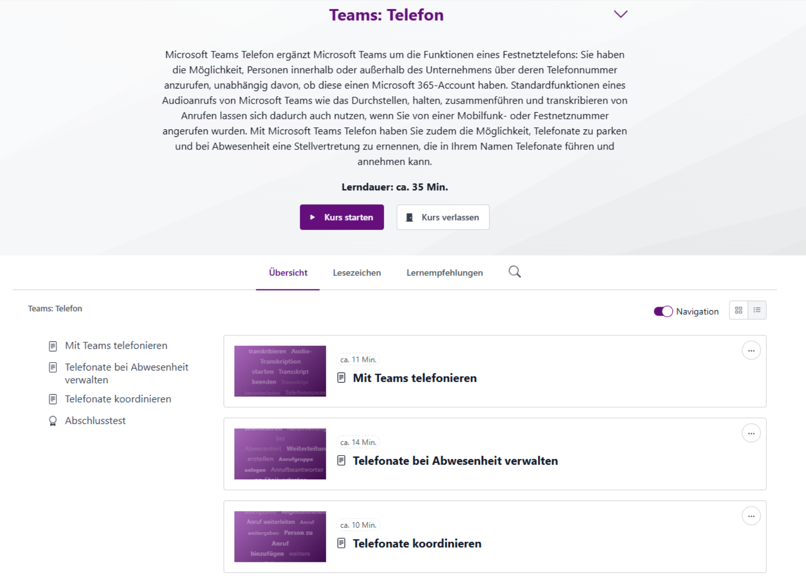Open more options for Telefonate koordinieren card
The height and width of the screenshot is (583, 806).
[x=751, y=516]
